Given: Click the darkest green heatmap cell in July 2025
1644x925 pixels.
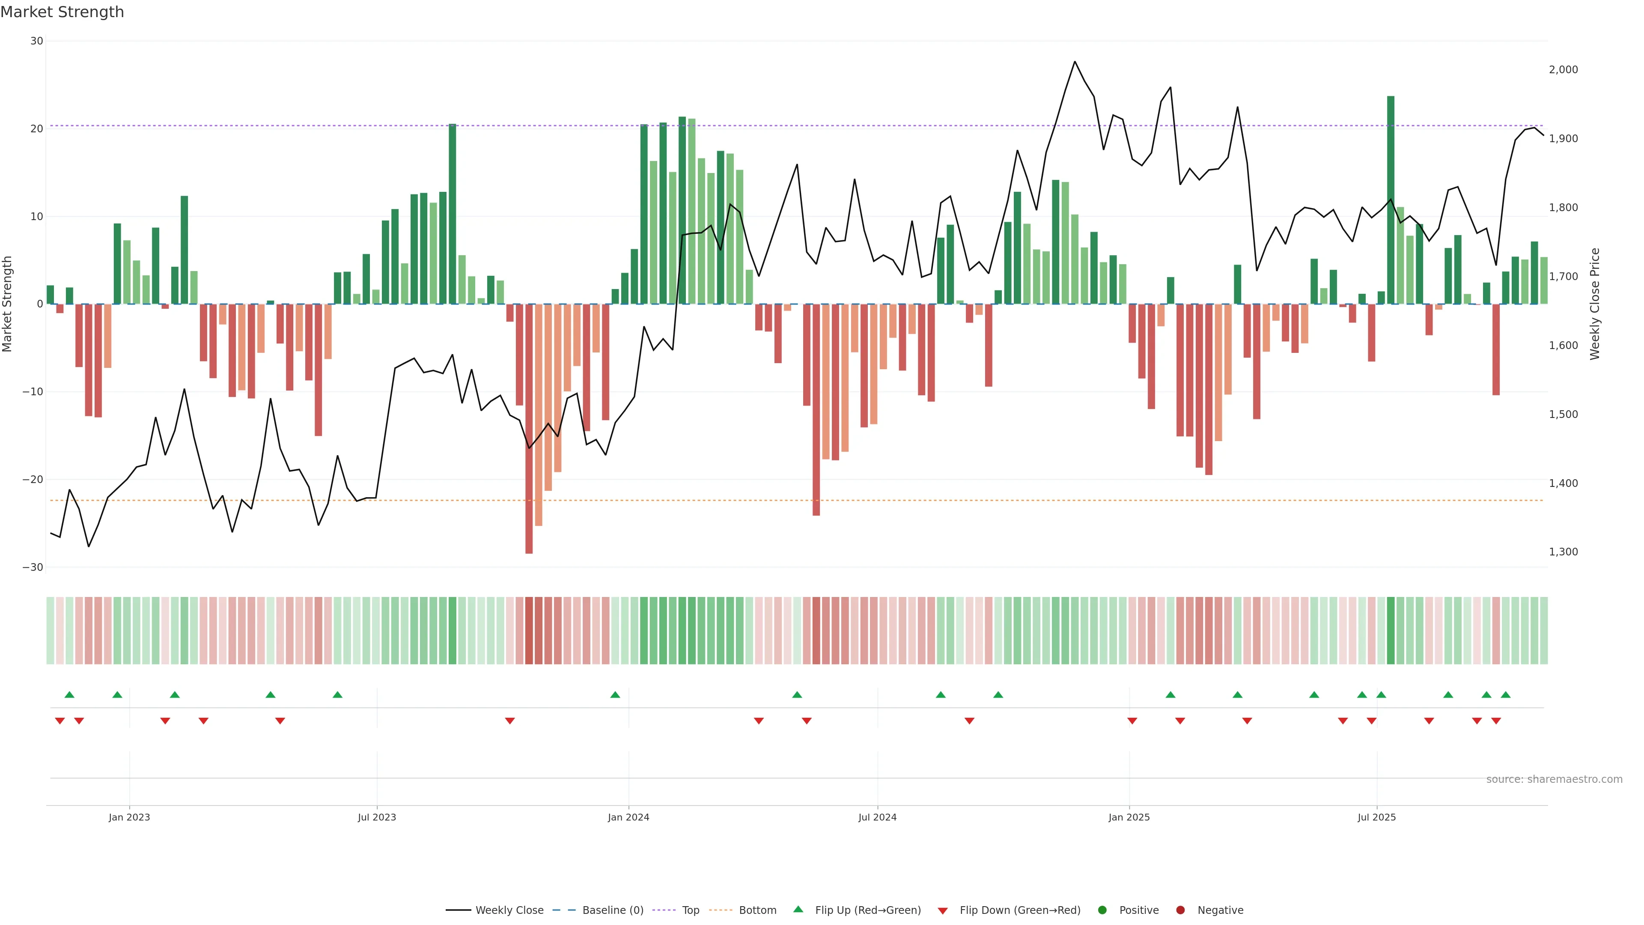Looking at the screenshot, I should 1391,631.
